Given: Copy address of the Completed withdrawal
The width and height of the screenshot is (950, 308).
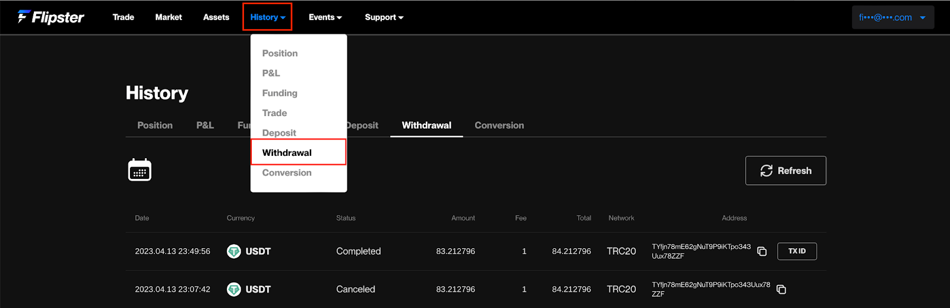Looking at the screenshot, I should [x=762, y=251].
